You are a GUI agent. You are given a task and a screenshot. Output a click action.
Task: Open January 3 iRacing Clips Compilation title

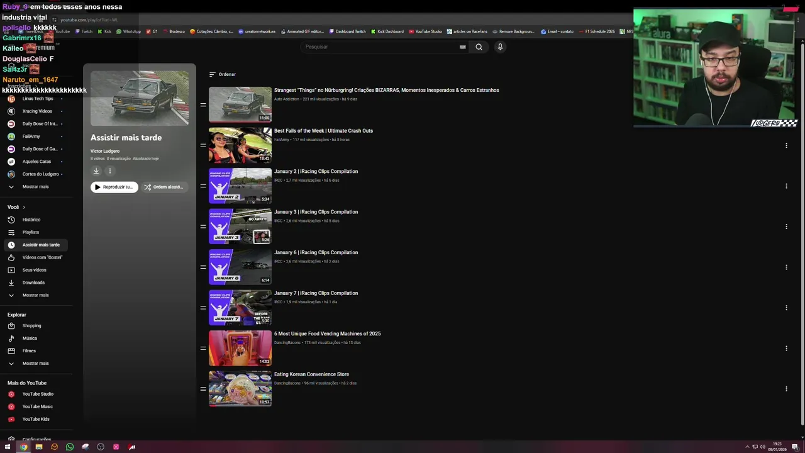coord(316,212)
